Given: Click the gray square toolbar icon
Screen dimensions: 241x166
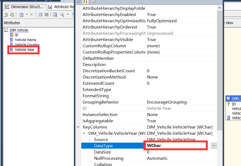Looking at the screenshot, I should click(47, 15).
